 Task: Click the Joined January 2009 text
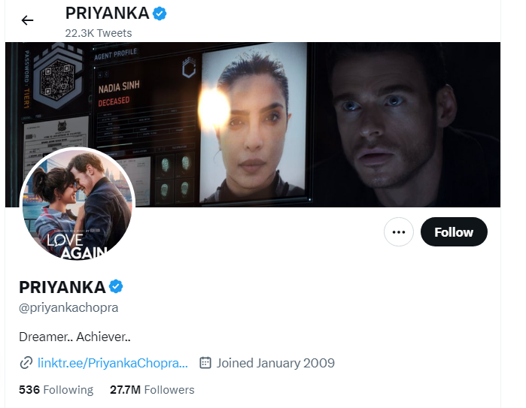point(275,363)
